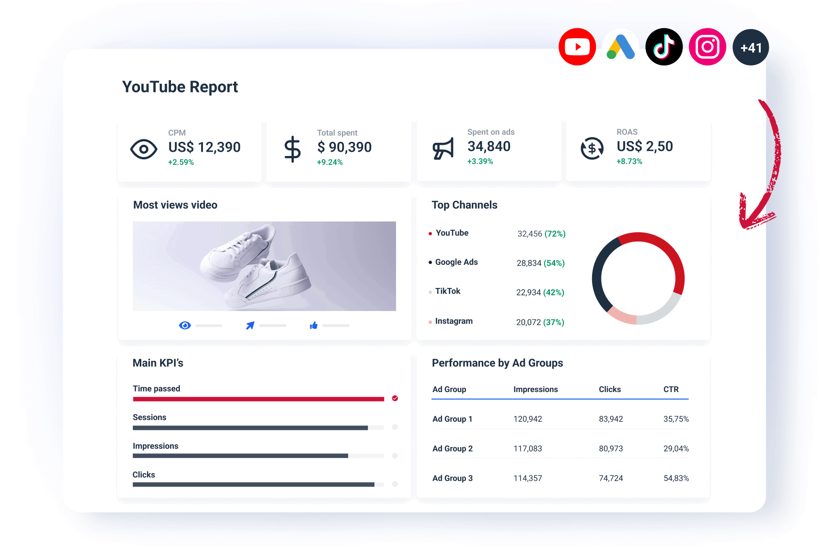This screenshot has height=549, width=829.
Task: Click the YouTube integration icon
Action: tap(577, 47)
